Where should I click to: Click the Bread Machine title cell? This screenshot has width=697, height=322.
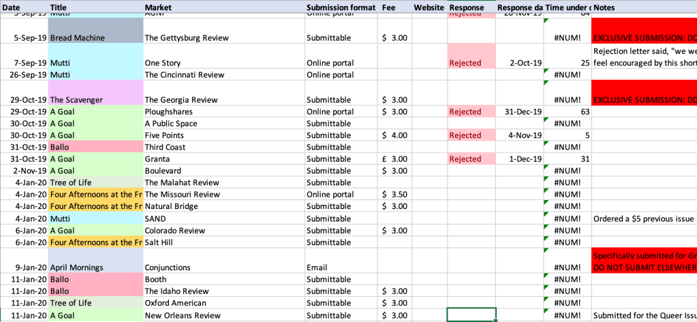coord(95,31)
